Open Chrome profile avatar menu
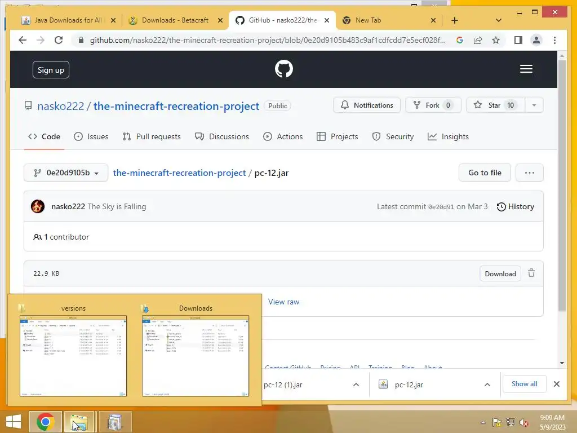 click(536, 40)
